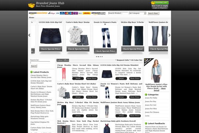Open Levis category

click(x=147, y=116)
